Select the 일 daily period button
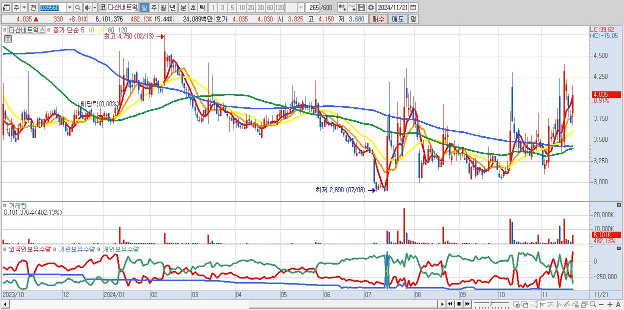Viewport: 624px width, 310px height. (x=144, y=7)
